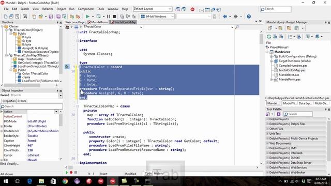Select ProjectGroup1 in Project Manager
331x186 pixels.
[279, 47]
